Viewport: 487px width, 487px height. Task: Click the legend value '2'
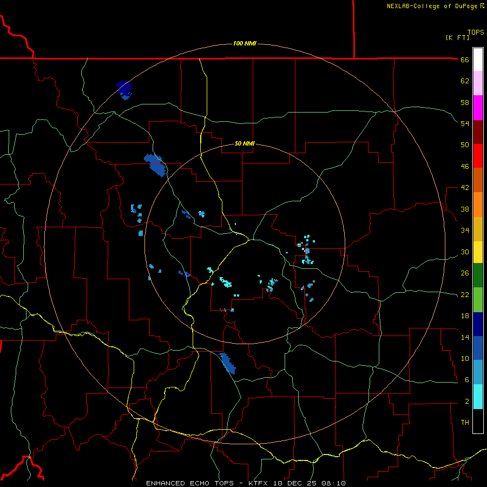467,402
